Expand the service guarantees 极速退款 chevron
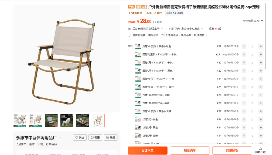 click(207, 35)
